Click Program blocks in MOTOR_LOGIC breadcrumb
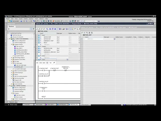Viewport: 161px width, 121px height. point(76,24)
